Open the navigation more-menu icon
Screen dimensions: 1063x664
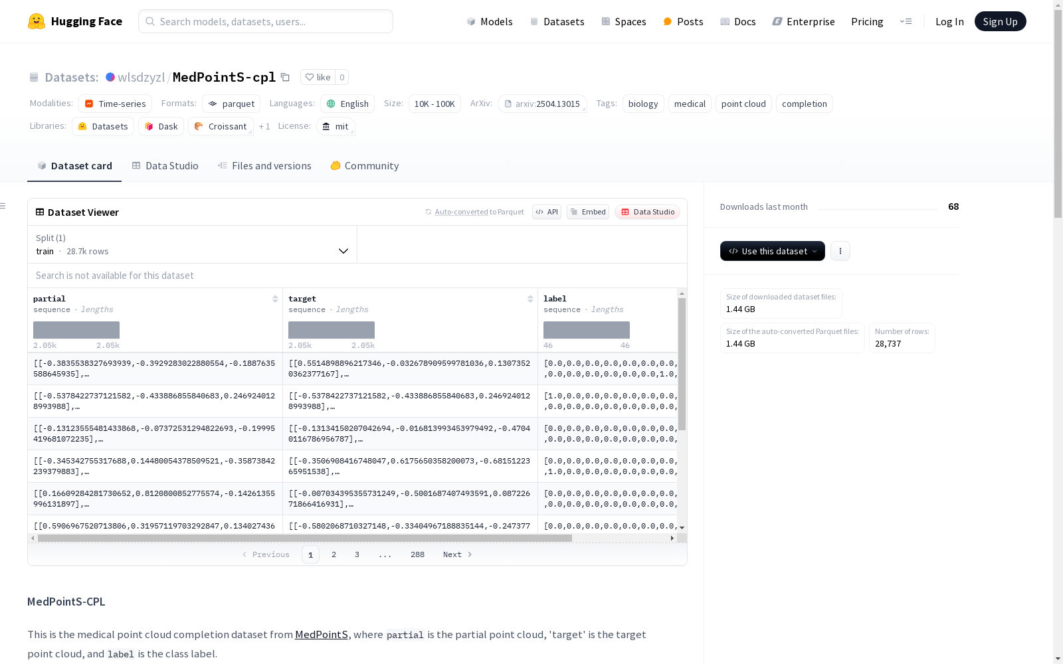906,21
